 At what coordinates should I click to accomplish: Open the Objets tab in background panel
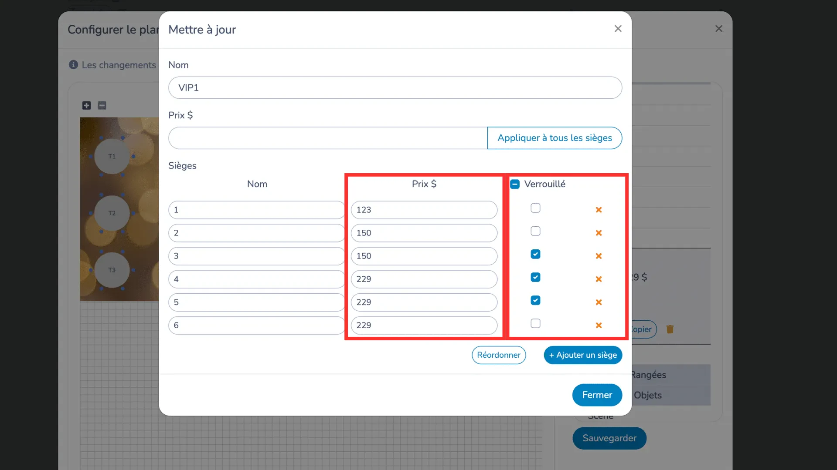click(x=647, y=395)
